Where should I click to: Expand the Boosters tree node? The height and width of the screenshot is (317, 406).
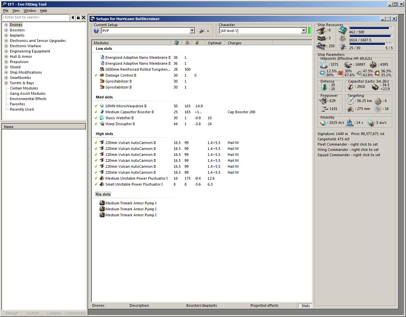(6, 30)
